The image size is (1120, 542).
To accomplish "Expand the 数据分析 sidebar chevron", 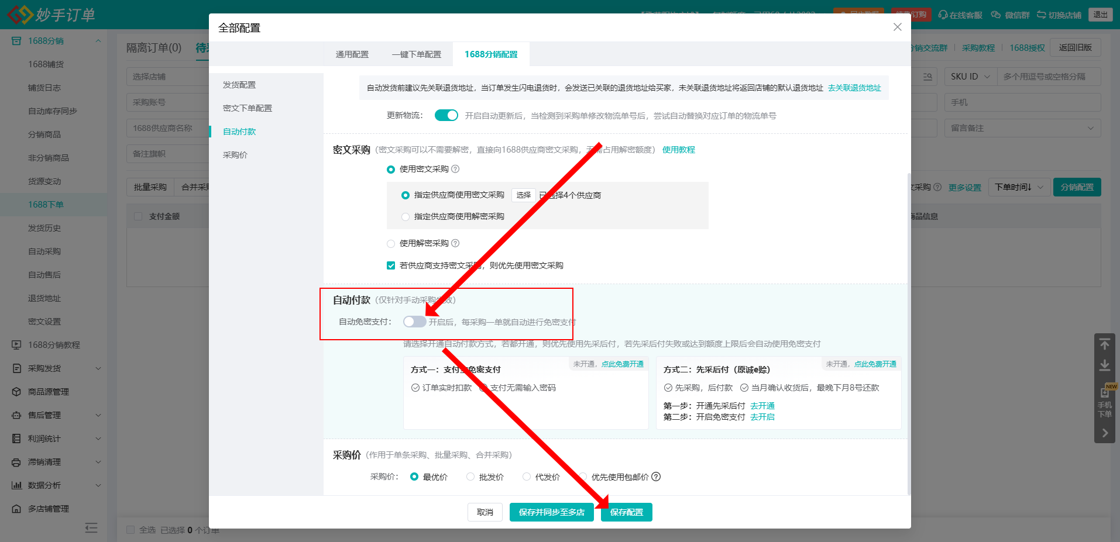I will point(98,485).
